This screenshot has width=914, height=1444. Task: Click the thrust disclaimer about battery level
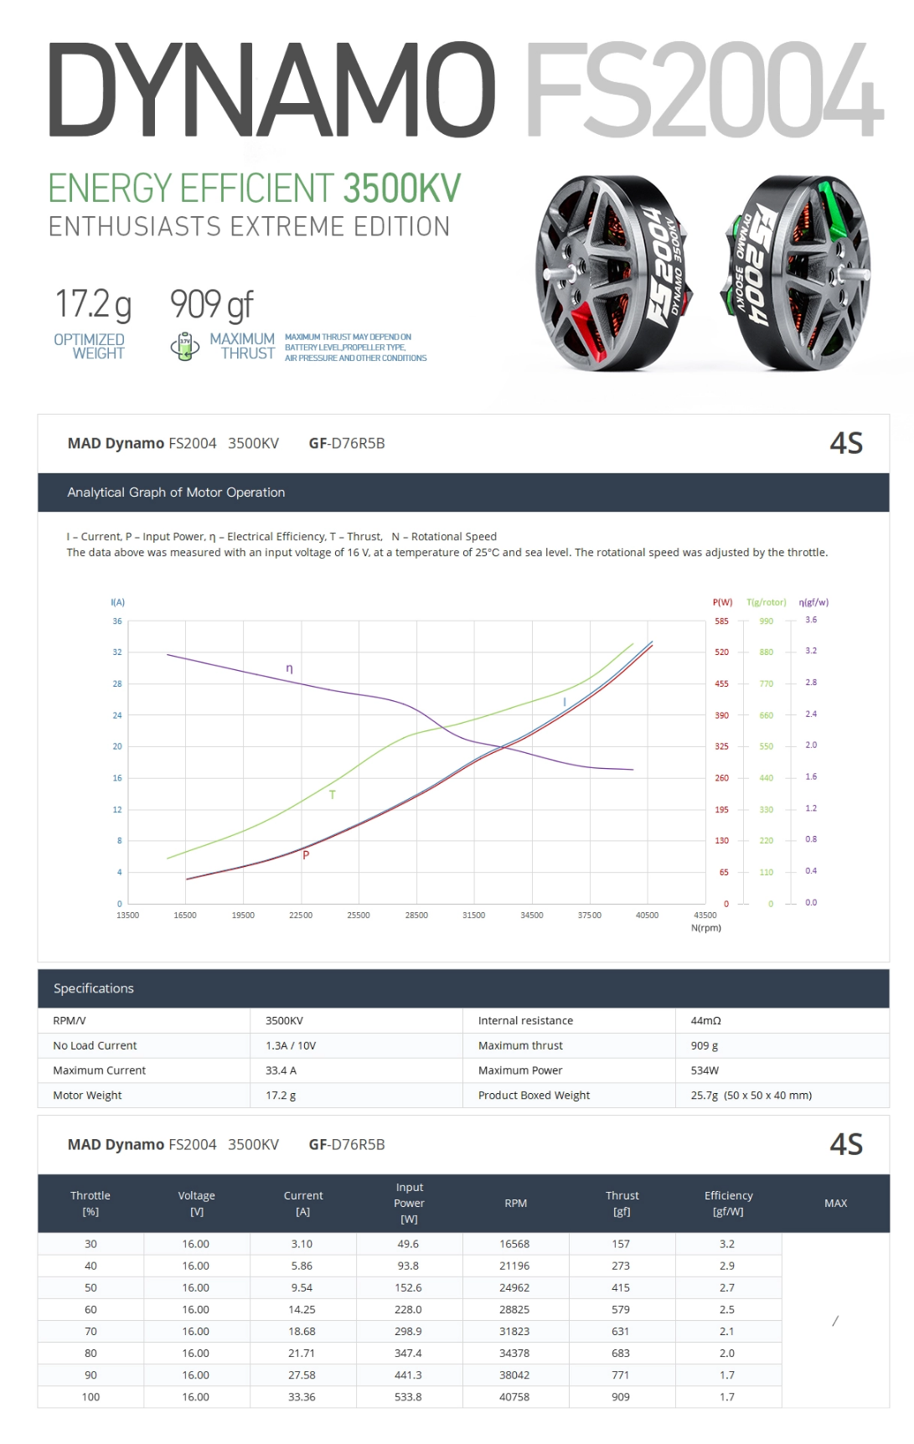355,347
